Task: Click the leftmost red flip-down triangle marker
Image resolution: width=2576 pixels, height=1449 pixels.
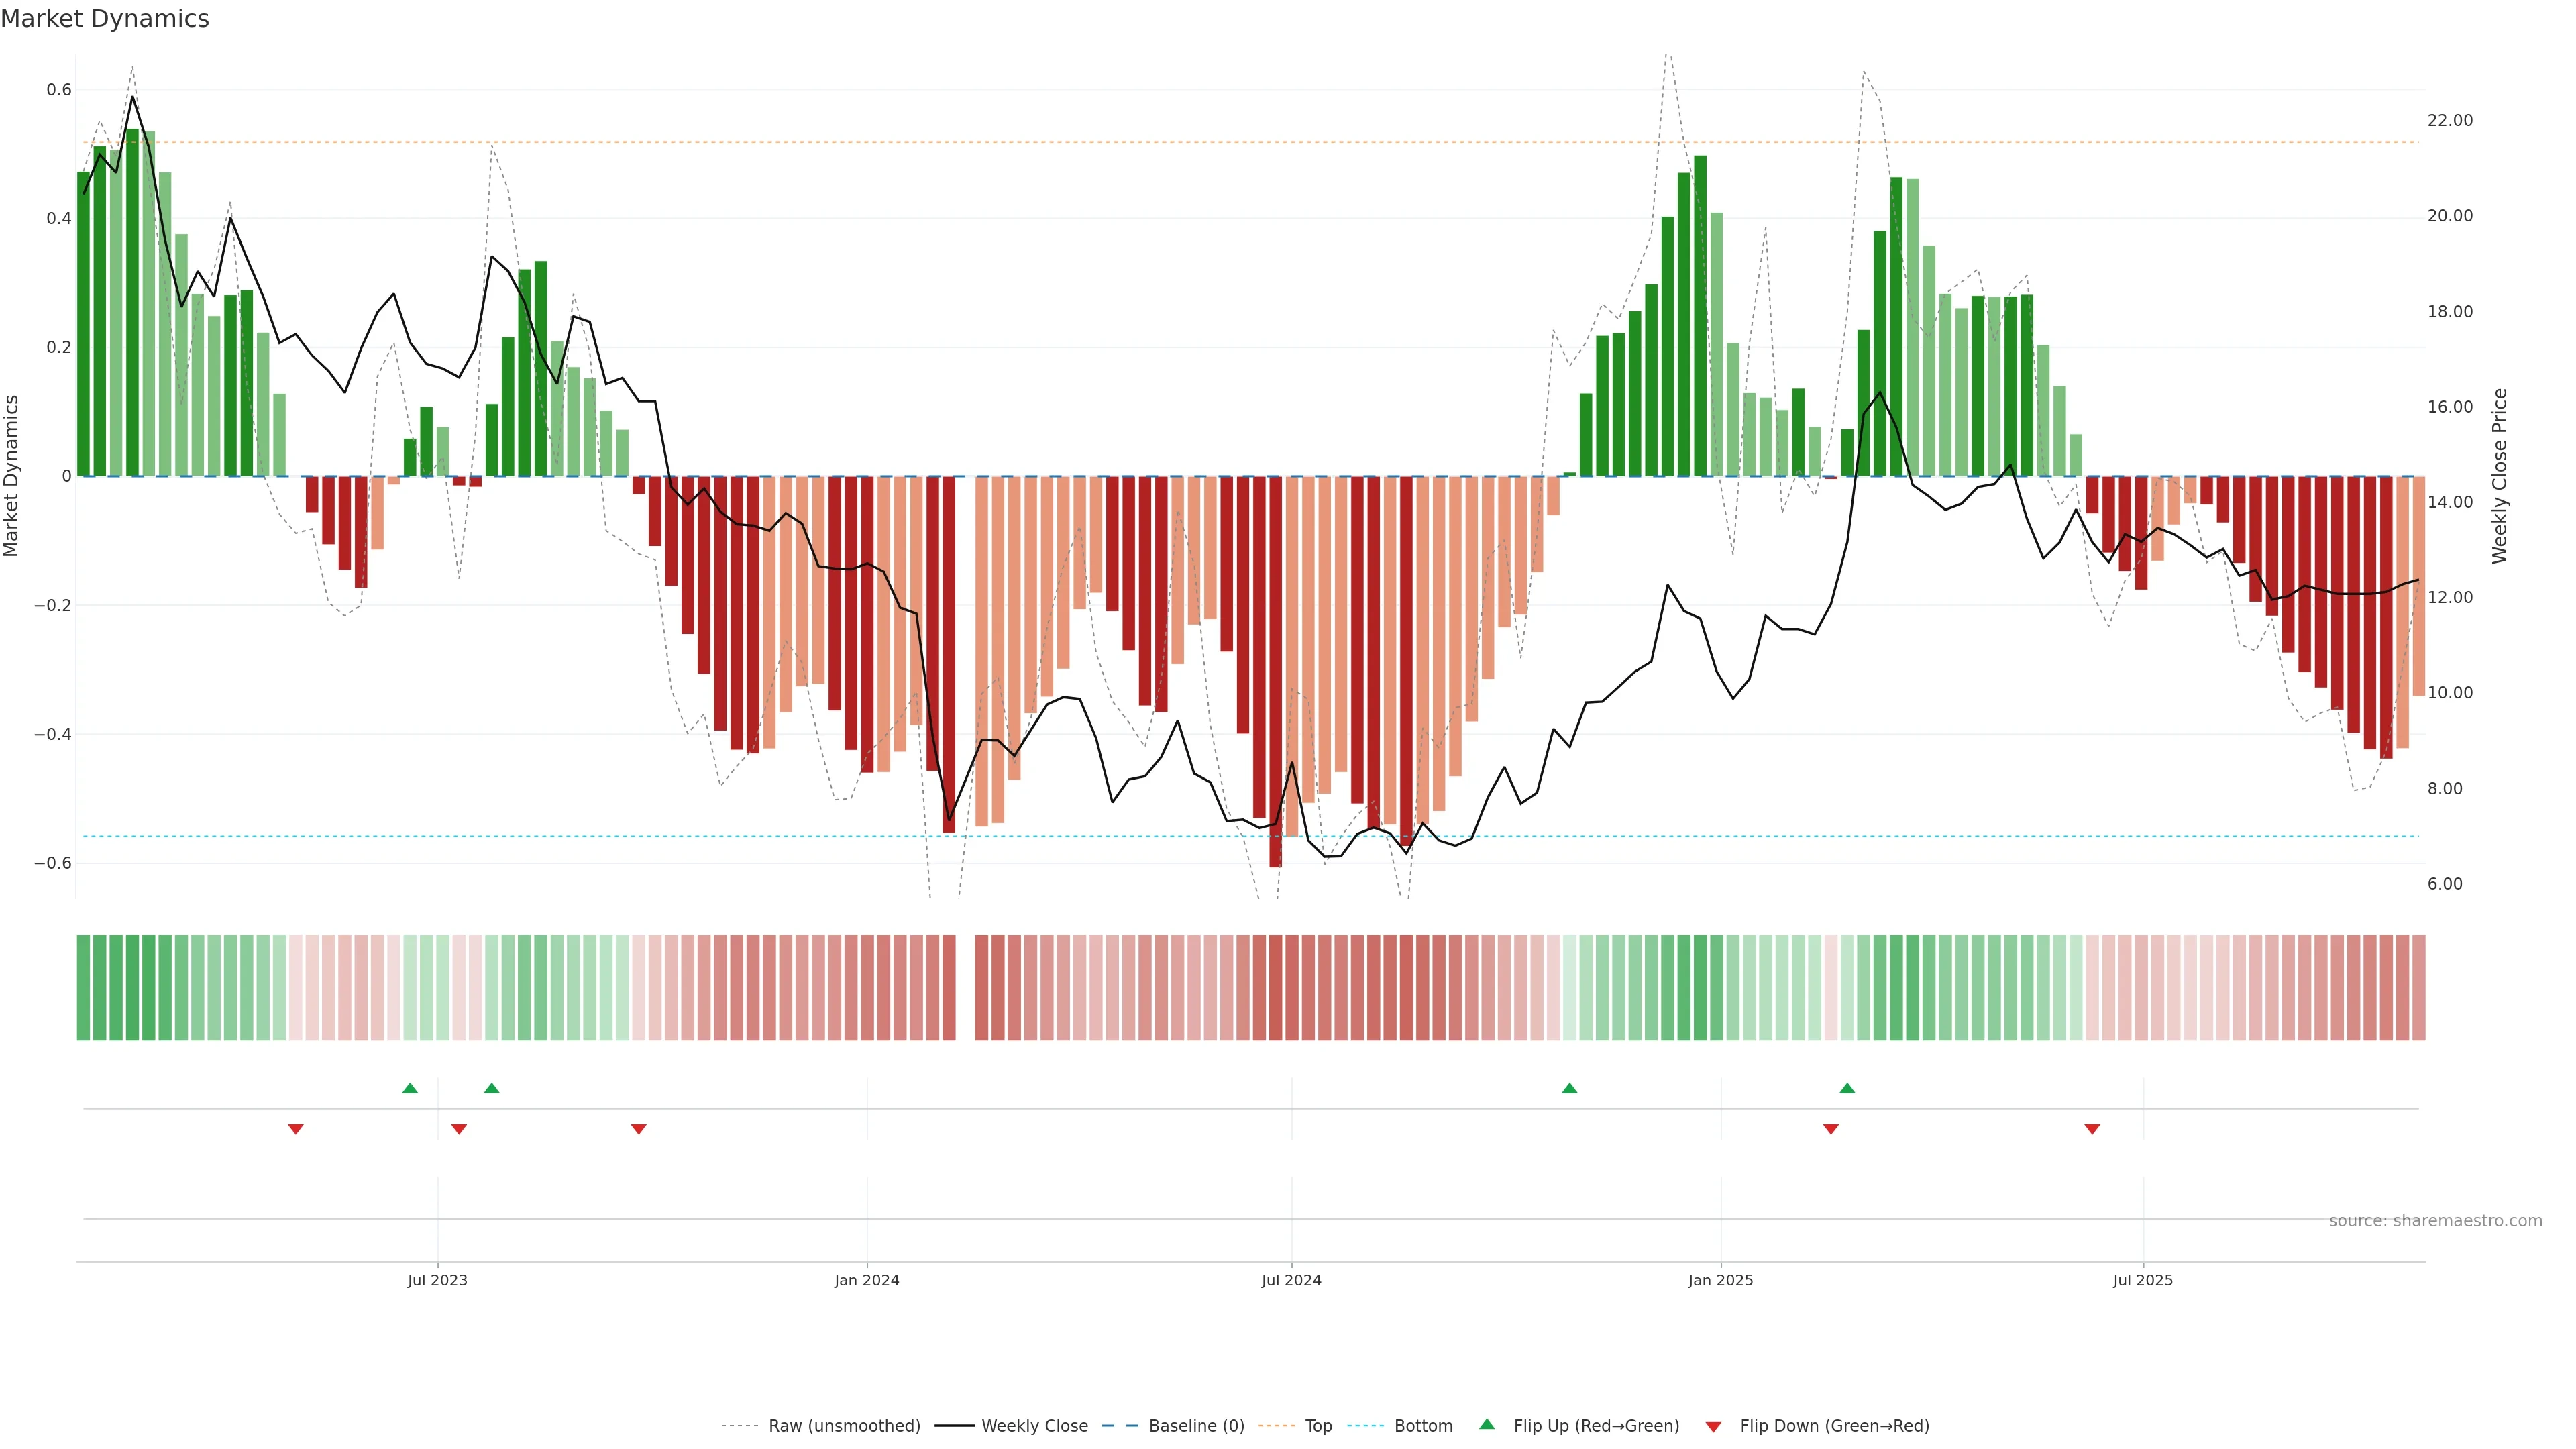Action: pos(296,1129)
